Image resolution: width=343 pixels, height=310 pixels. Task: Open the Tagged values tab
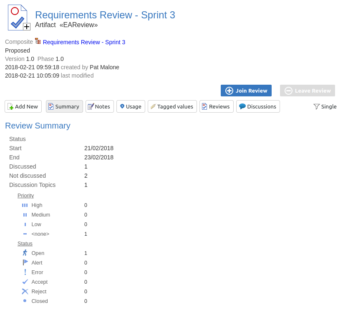(172, 106)
